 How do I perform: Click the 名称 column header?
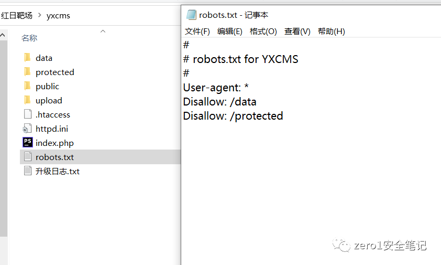pos(29,38)
